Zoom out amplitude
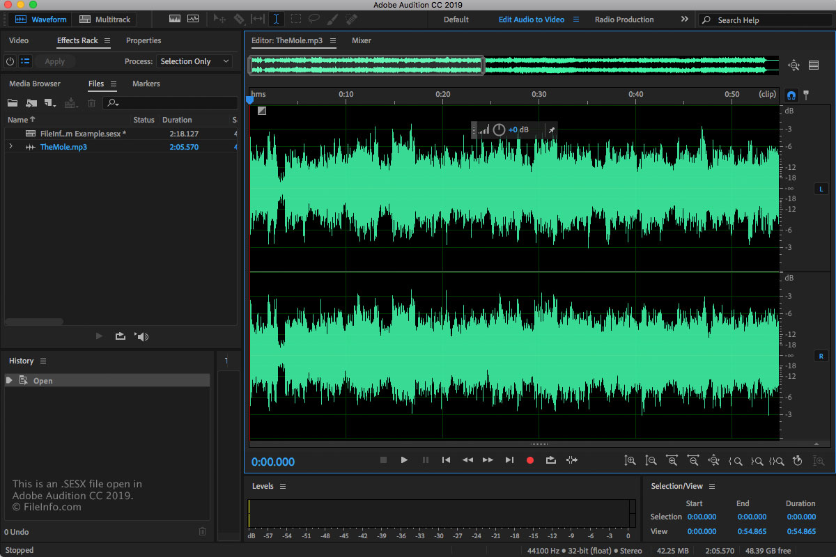Viewport: 836px width, 557px height. (651, 460)
